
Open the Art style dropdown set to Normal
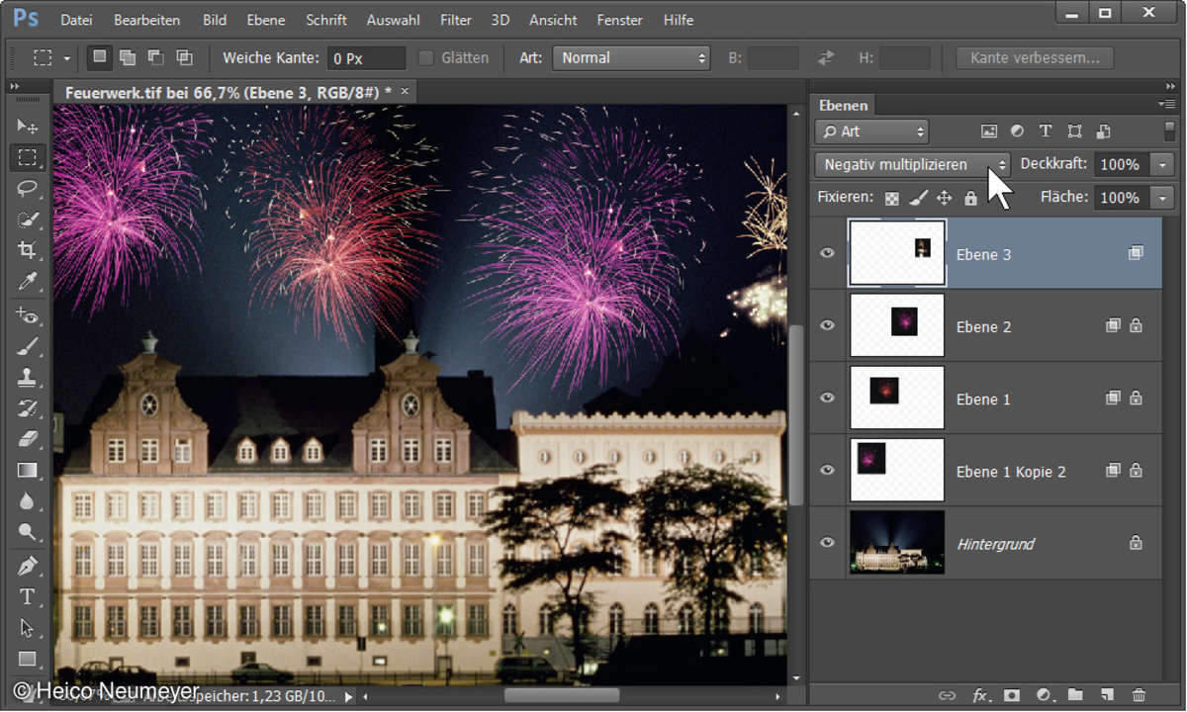click(x=631, y=58)
